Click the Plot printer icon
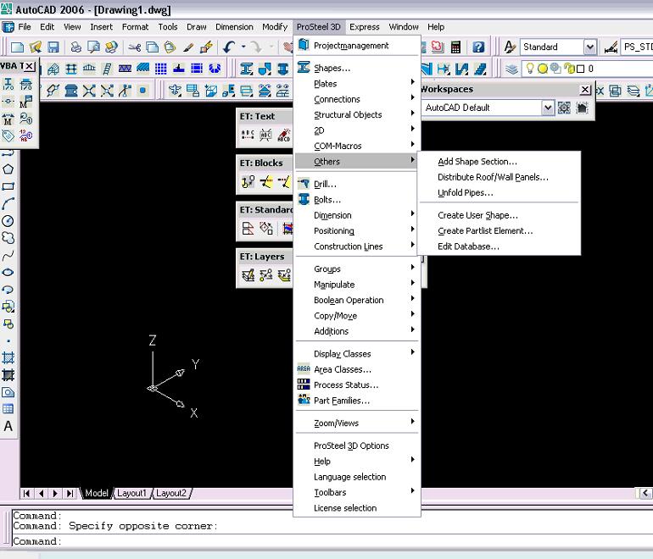This screenshot has width=653, height=559. pos(75,47)
